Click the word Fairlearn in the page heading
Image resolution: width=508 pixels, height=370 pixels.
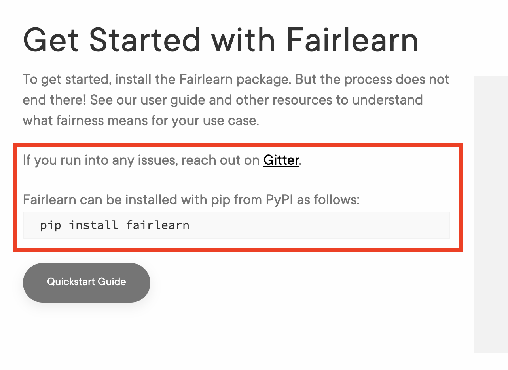coord(352,39)
